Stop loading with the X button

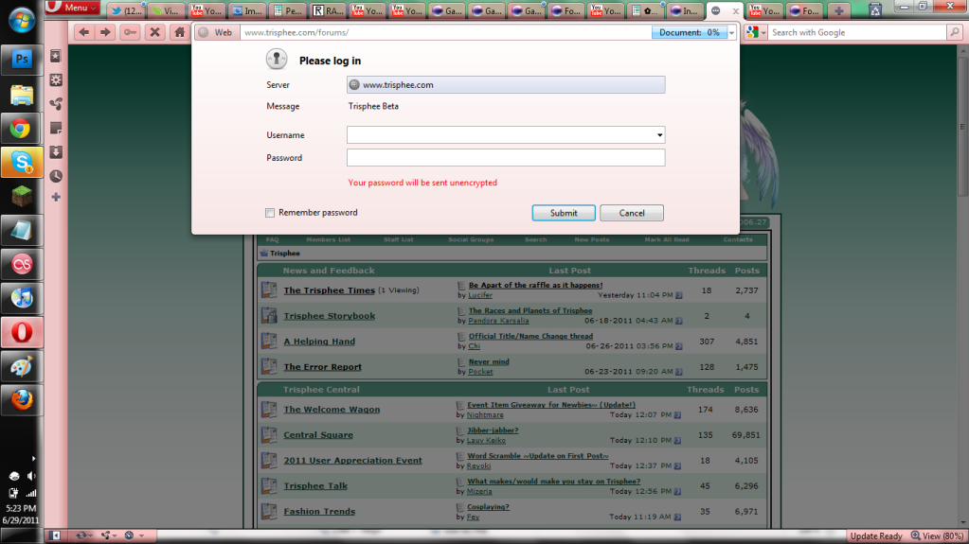[x=155, y=32]
